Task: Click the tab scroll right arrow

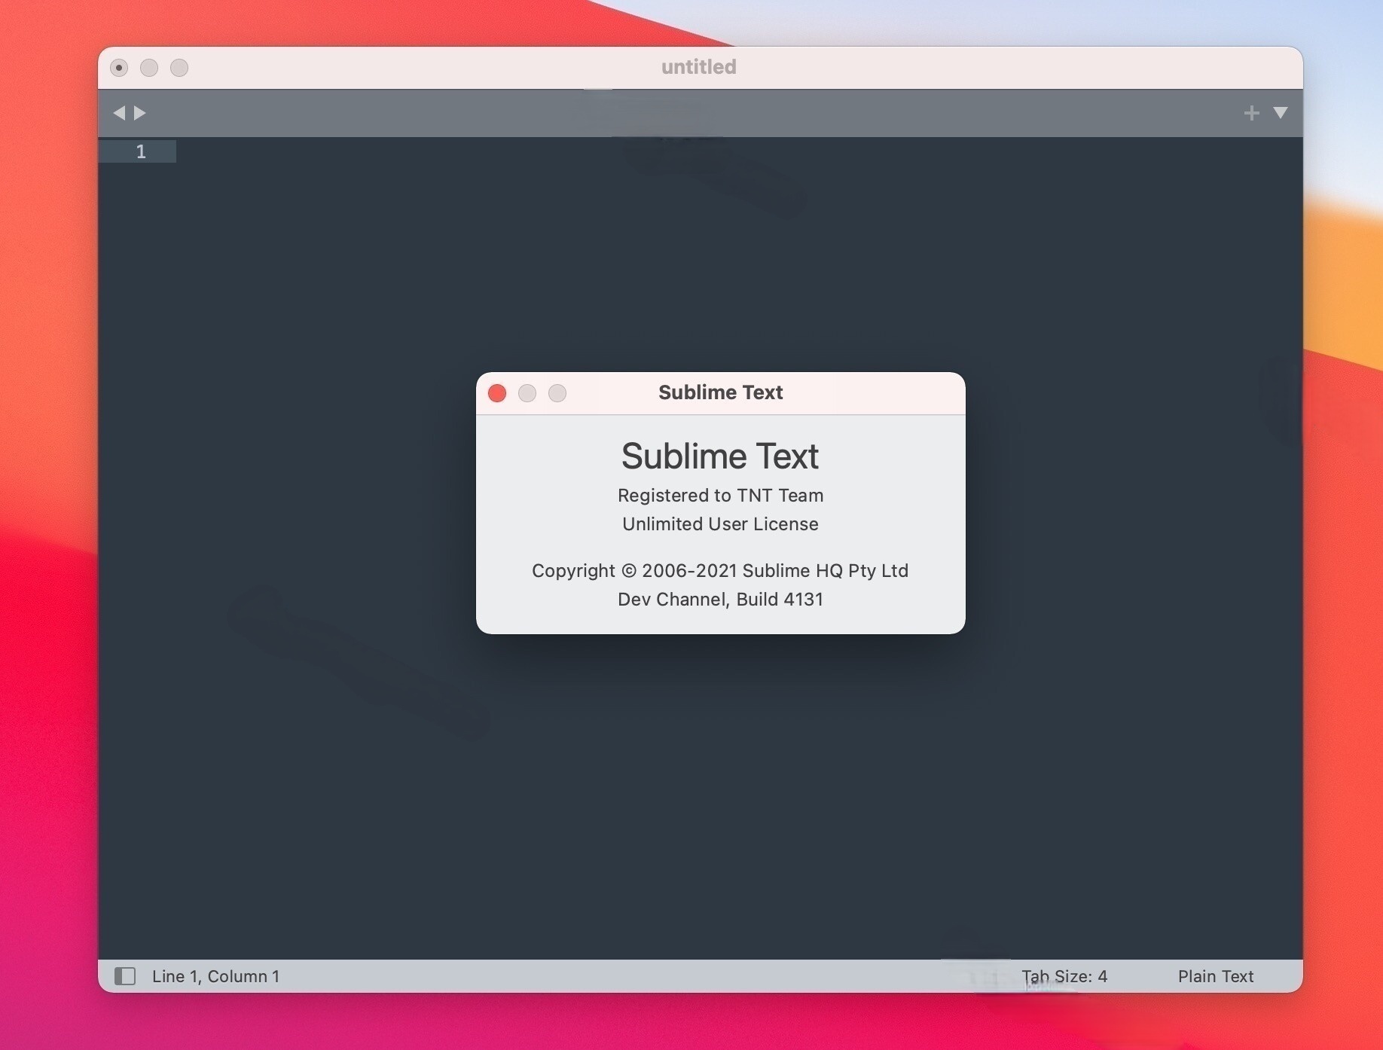Action: tap(140, 113)
